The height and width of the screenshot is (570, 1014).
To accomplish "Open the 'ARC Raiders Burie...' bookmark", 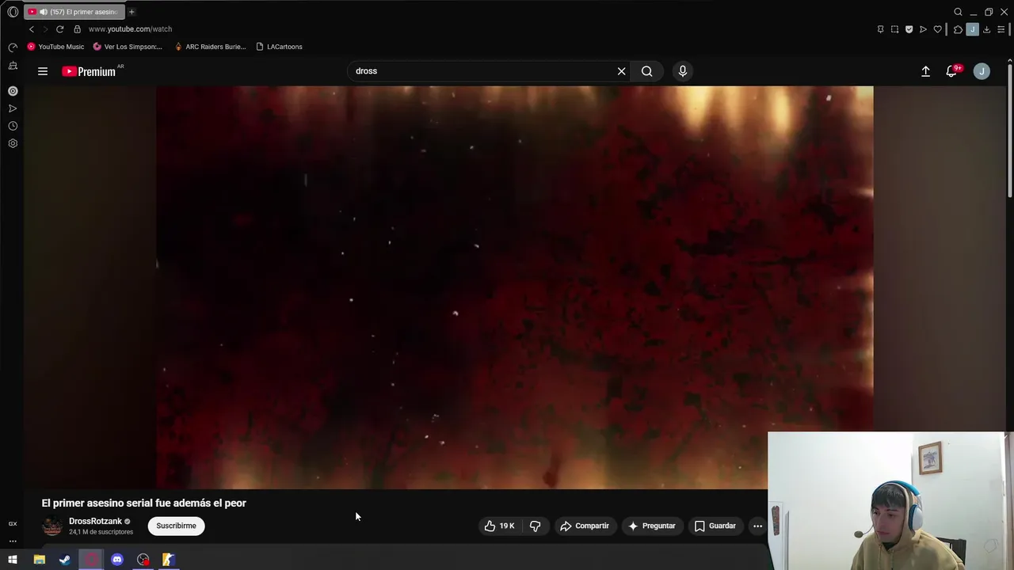I will (x=209, y=47).
